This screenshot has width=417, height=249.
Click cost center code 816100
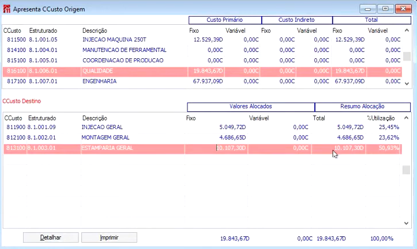(16, 71)
